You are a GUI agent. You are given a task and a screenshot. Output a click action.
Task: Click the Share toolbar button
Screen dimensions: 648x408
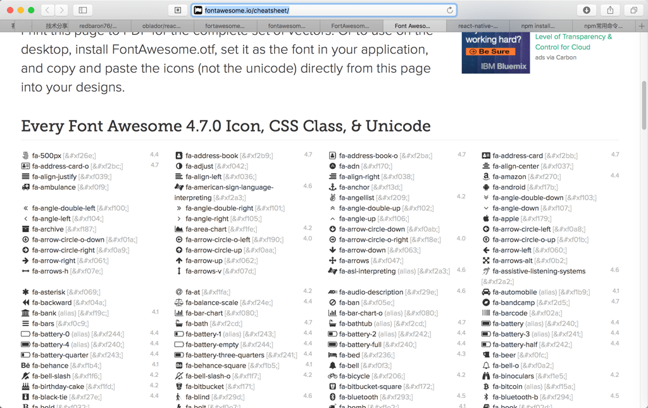click(610, 10)
